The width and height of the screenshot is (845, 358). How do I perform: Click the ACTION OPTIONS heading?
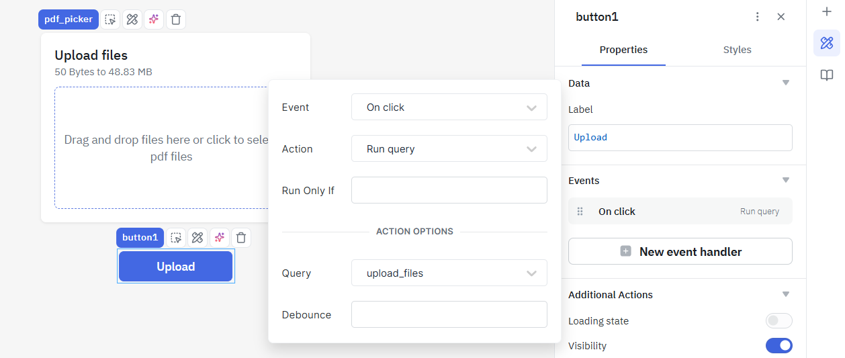click(x=414, y=232)
